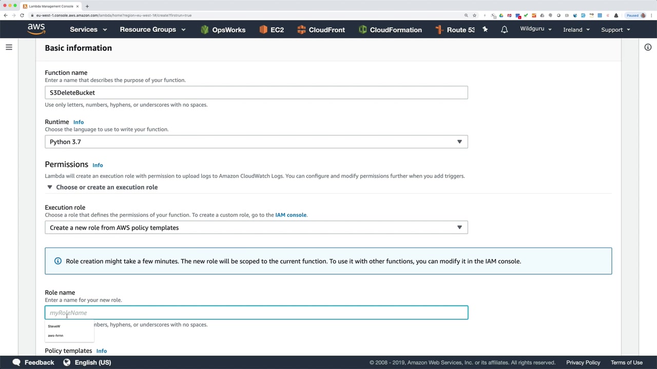Open the info panel icon at right

pyautogui.click(x=648, y=47)
